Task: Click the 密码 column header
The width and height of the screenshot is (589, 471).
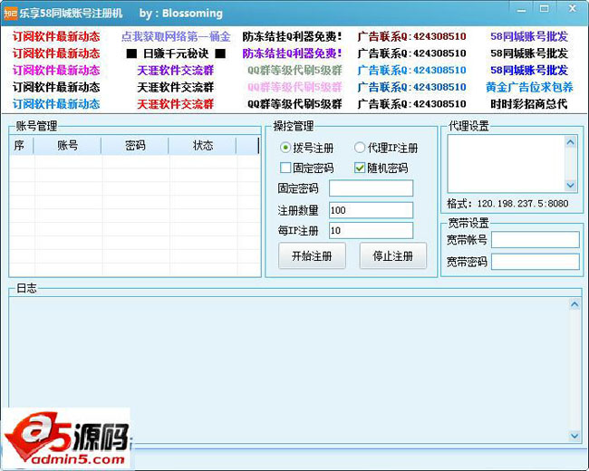Action: click(135, 146)
